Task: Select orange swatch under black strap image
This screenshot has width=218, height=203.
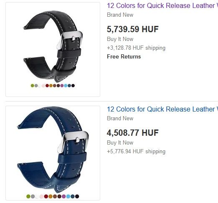Action: [x=51, y=86]
